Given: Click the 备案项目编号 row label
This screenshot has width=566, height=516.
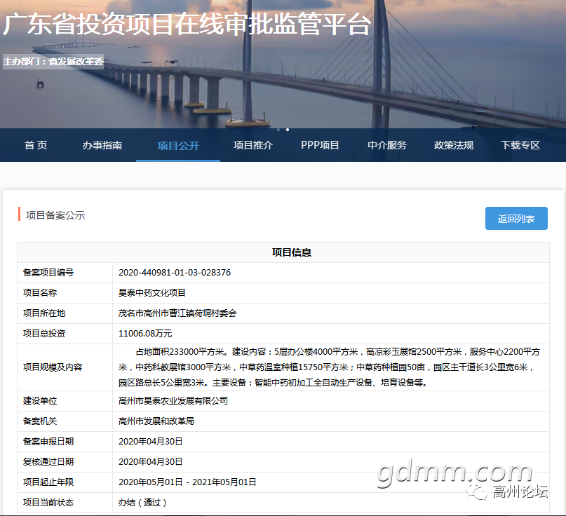Looking at the screenshot, I should click(x=48, y=273).
